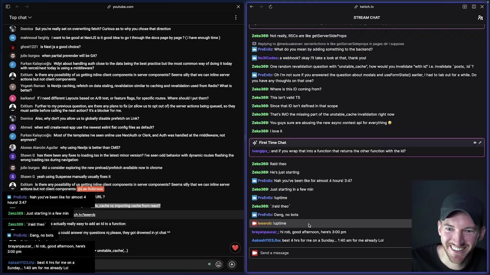Open reader view icon in Twitch pane
The height and width of the screenshot is (275, 490).
(x=465, y=6)
